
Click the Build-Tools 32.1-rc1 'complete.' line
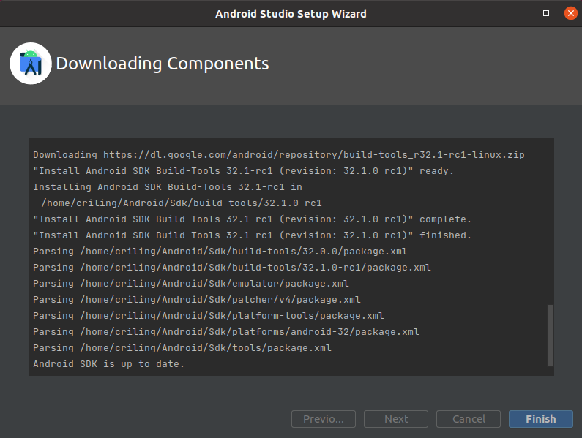point(253,219)
